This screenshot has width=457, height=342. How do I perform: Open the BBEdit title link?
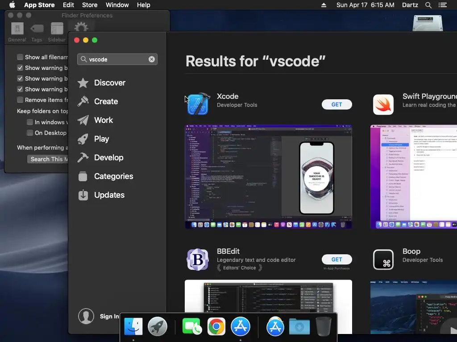228,251
